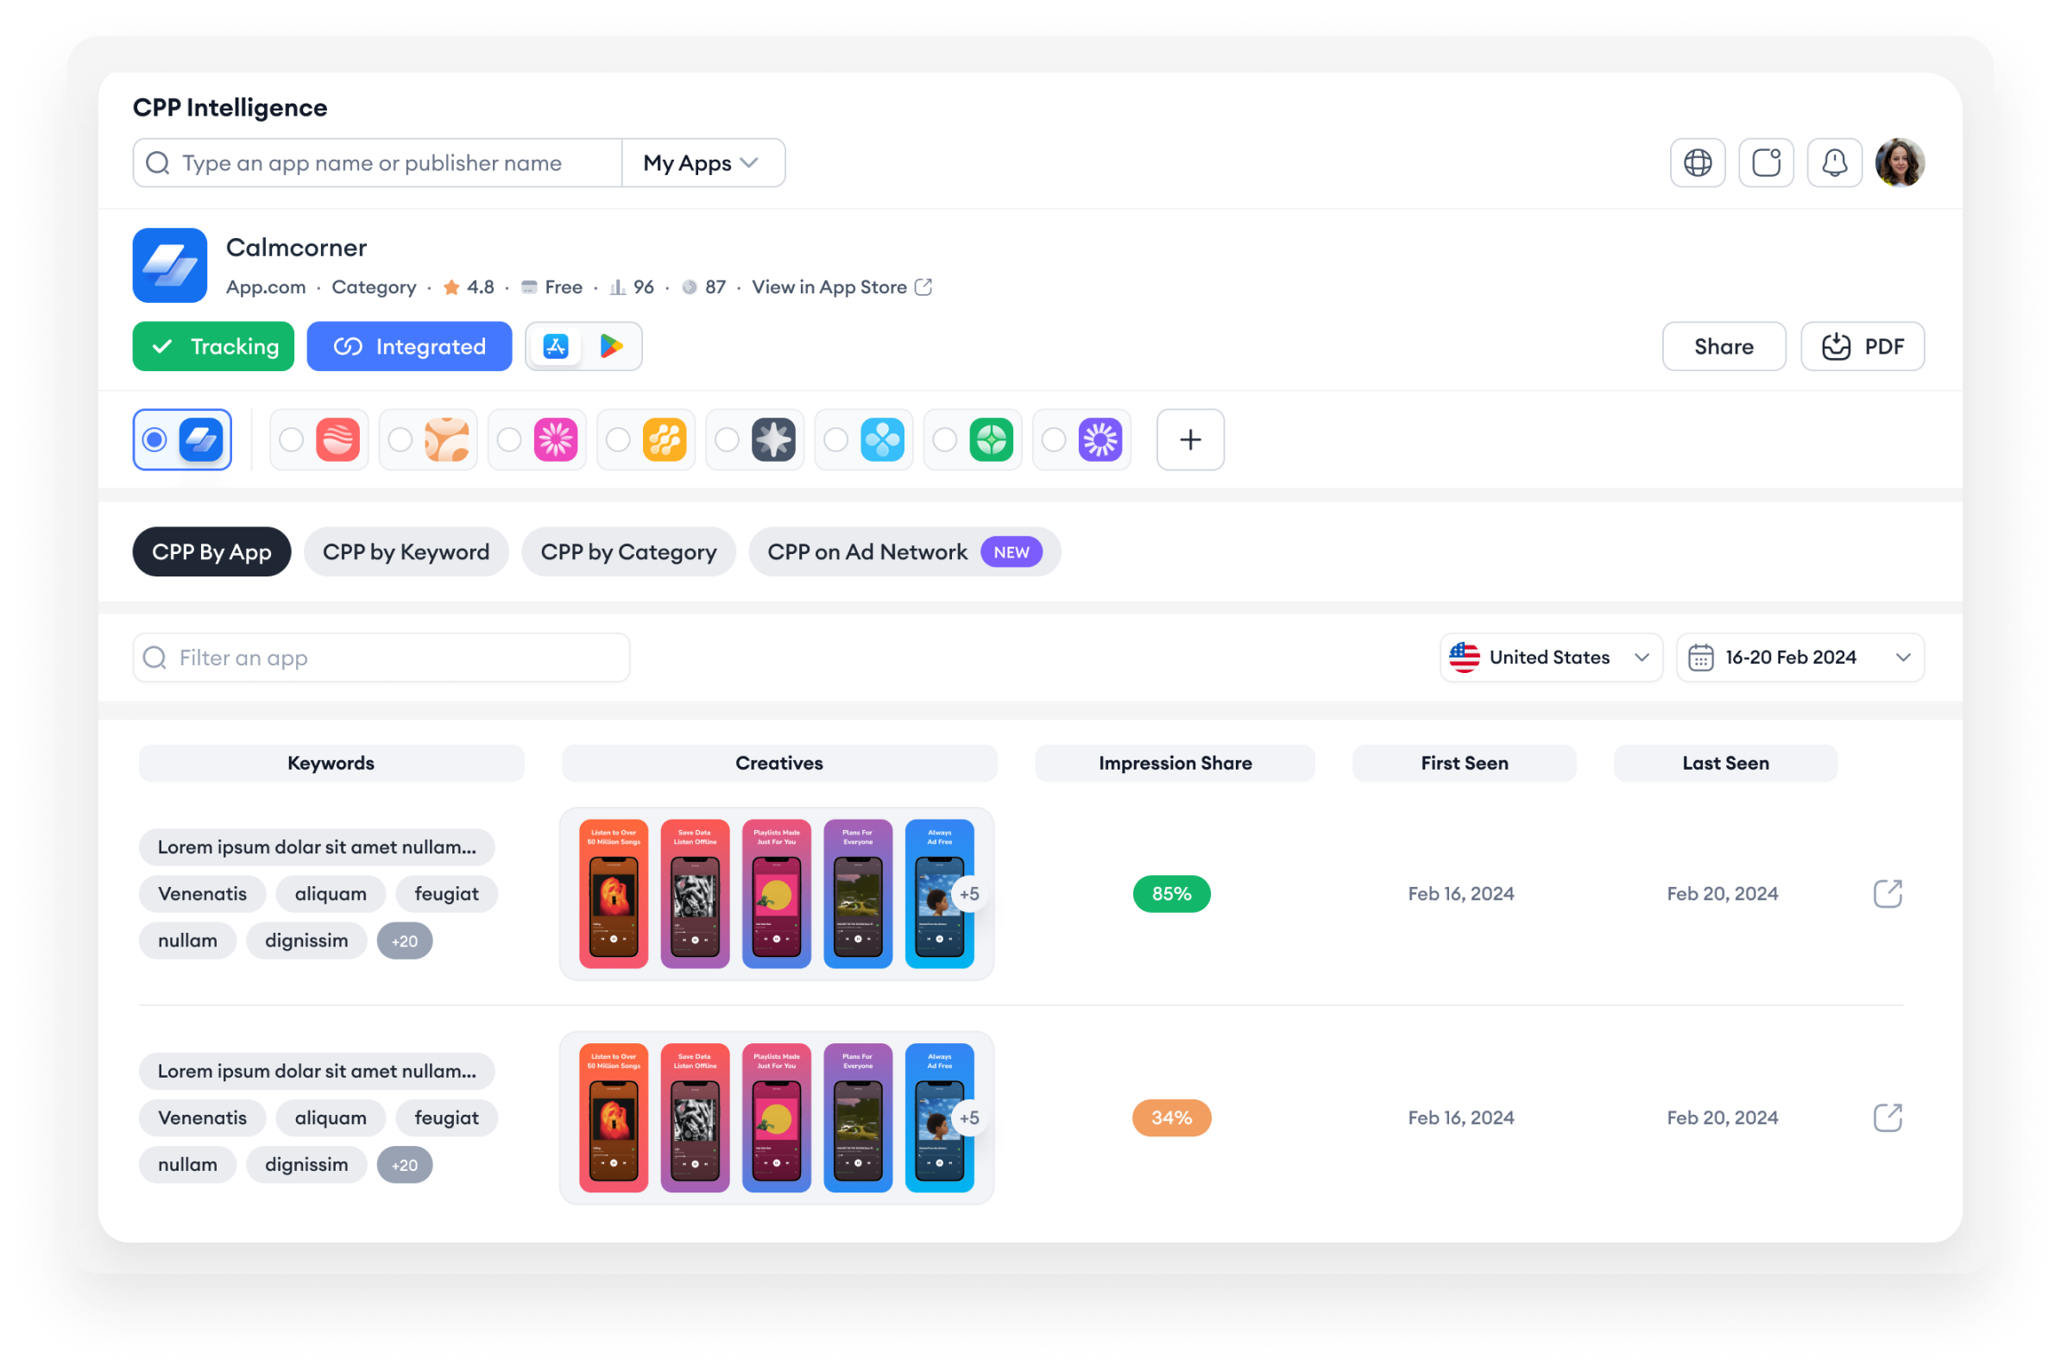
Task: Sort by First Seen column header
Action: click(1464, 763)
